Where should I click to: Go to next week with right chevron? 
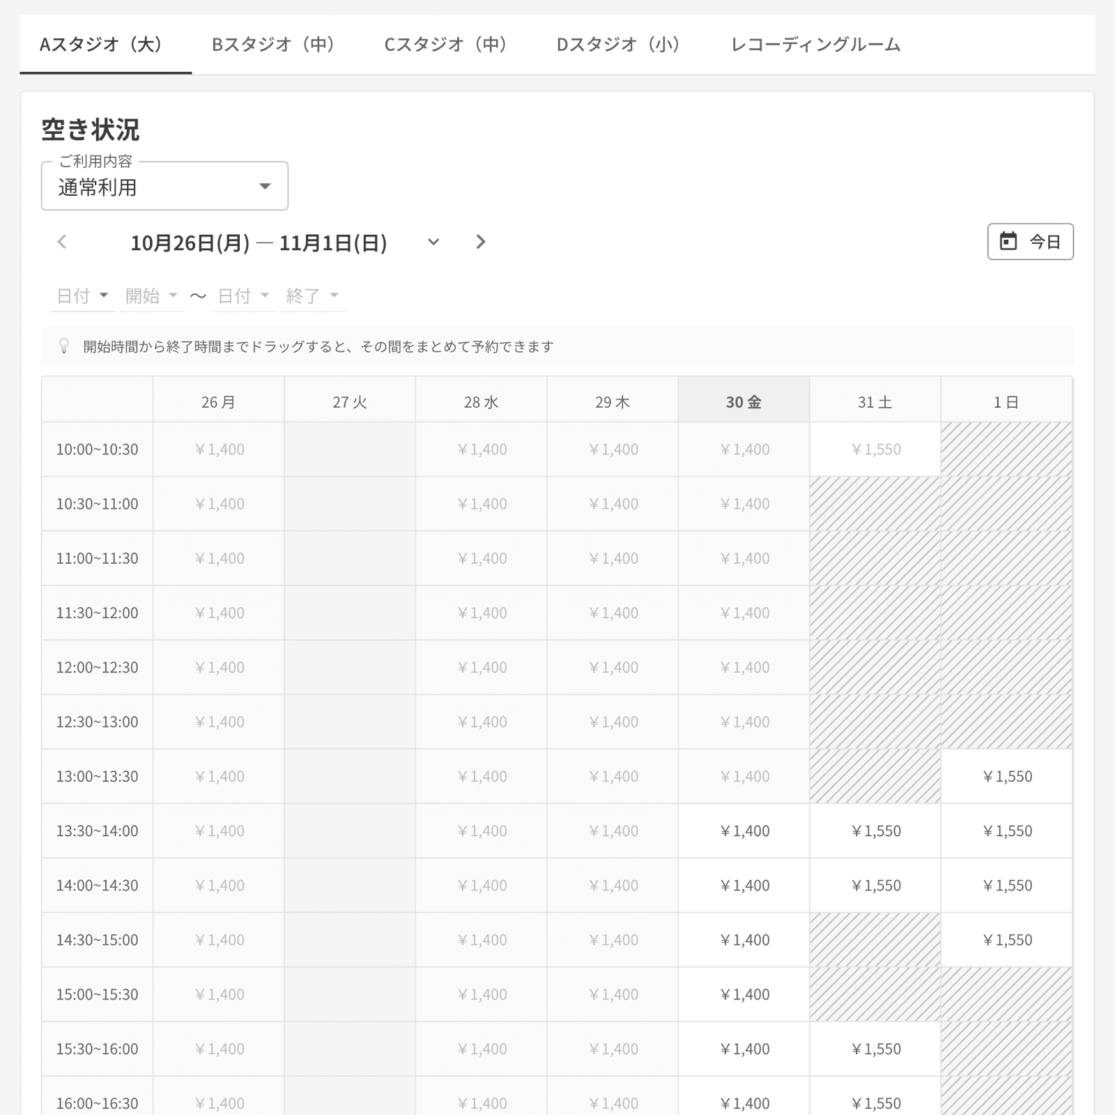480,242
